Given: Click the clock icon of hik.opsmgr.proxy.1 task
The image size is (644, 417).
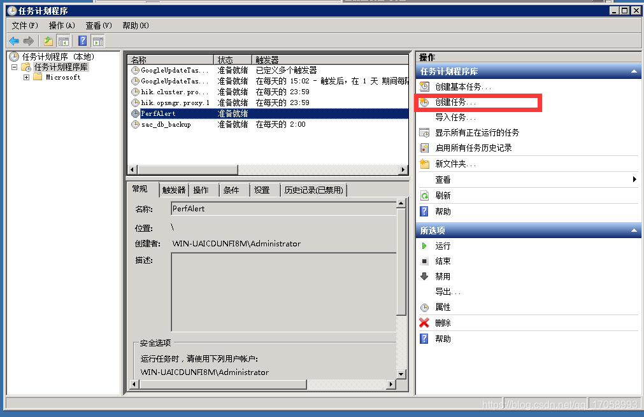Looking at the screenshot, I should pyautogui.click(x=135, y=102).
